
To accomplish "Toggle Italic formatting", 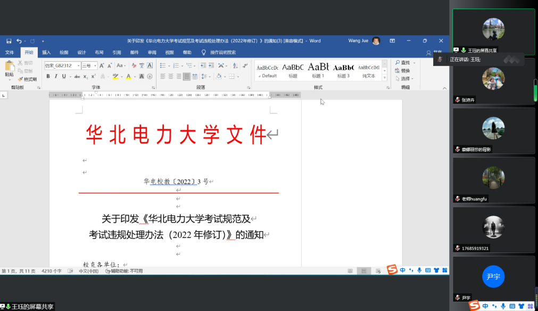I will coord(56,77).
